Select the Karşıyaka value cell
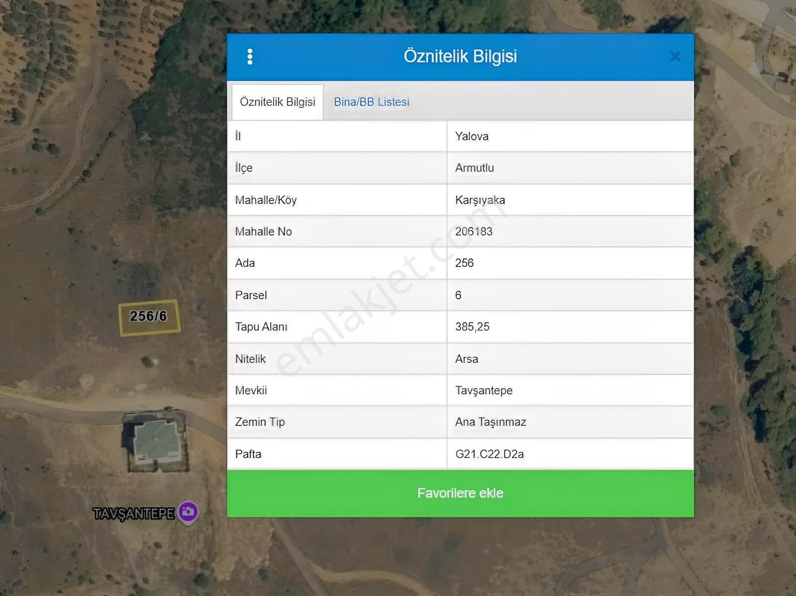This screenshot has width=796, height=596. tap(570, 200)
